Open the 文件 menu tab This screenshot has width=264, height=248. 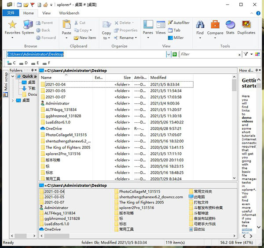tap(11, 13)
